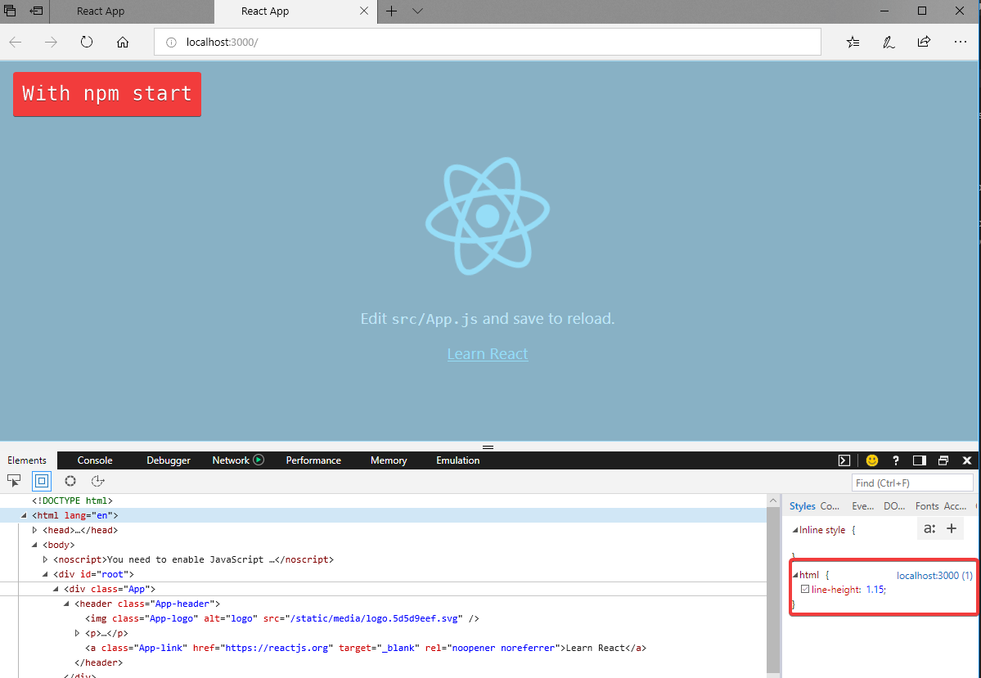The height and width of the screenshot is (678, 981).
Task: Open DevTools help question mark
Action: coord(896,460)
